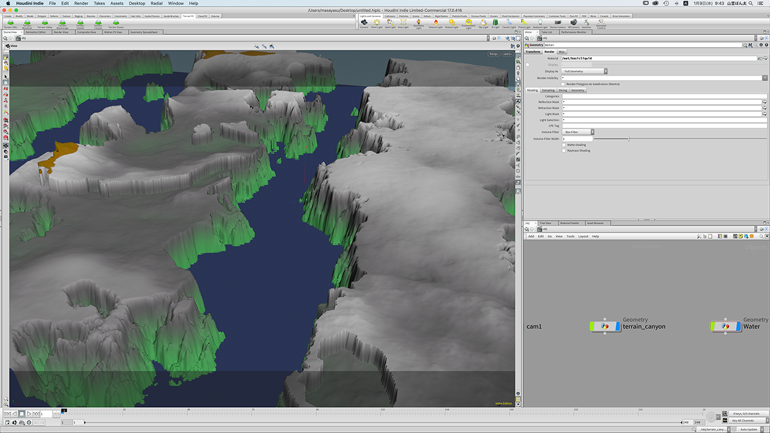Enable the Matte shading checkbox
Image resolution: width=770 pixels, height=433 pixels.
(x=564, y=144)
